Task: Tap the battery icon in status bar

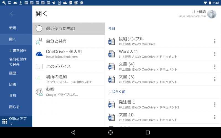Action: click(x=210, y=3)
